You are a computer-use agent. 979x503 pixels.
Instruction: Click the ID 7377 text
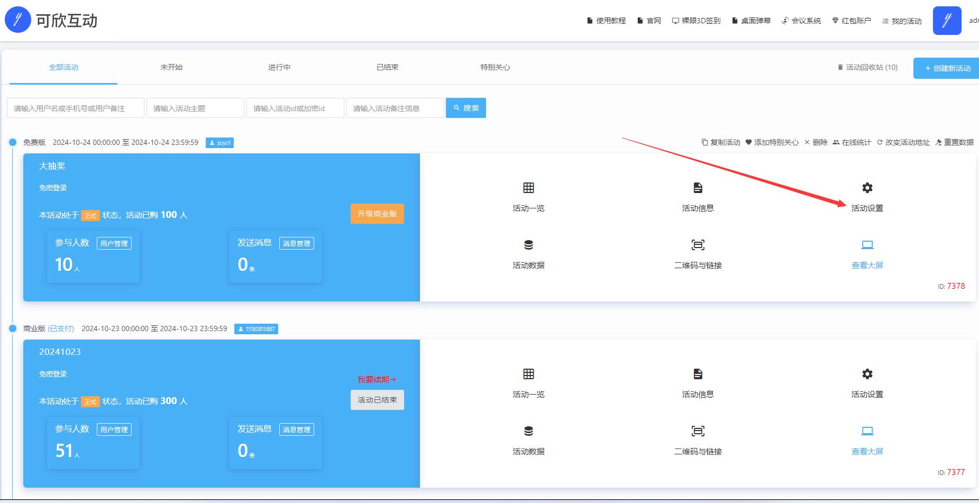coord(951,472)
